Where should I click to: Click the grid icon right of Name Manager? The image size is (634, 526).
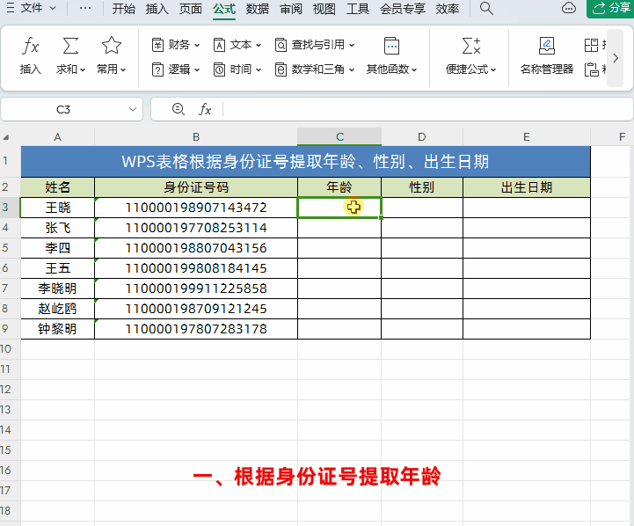click(592, 45)
